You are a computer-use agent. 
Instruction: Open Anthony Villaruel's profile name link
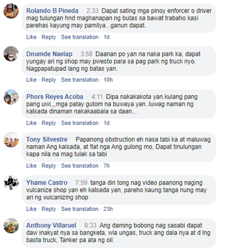pos(51,225)
